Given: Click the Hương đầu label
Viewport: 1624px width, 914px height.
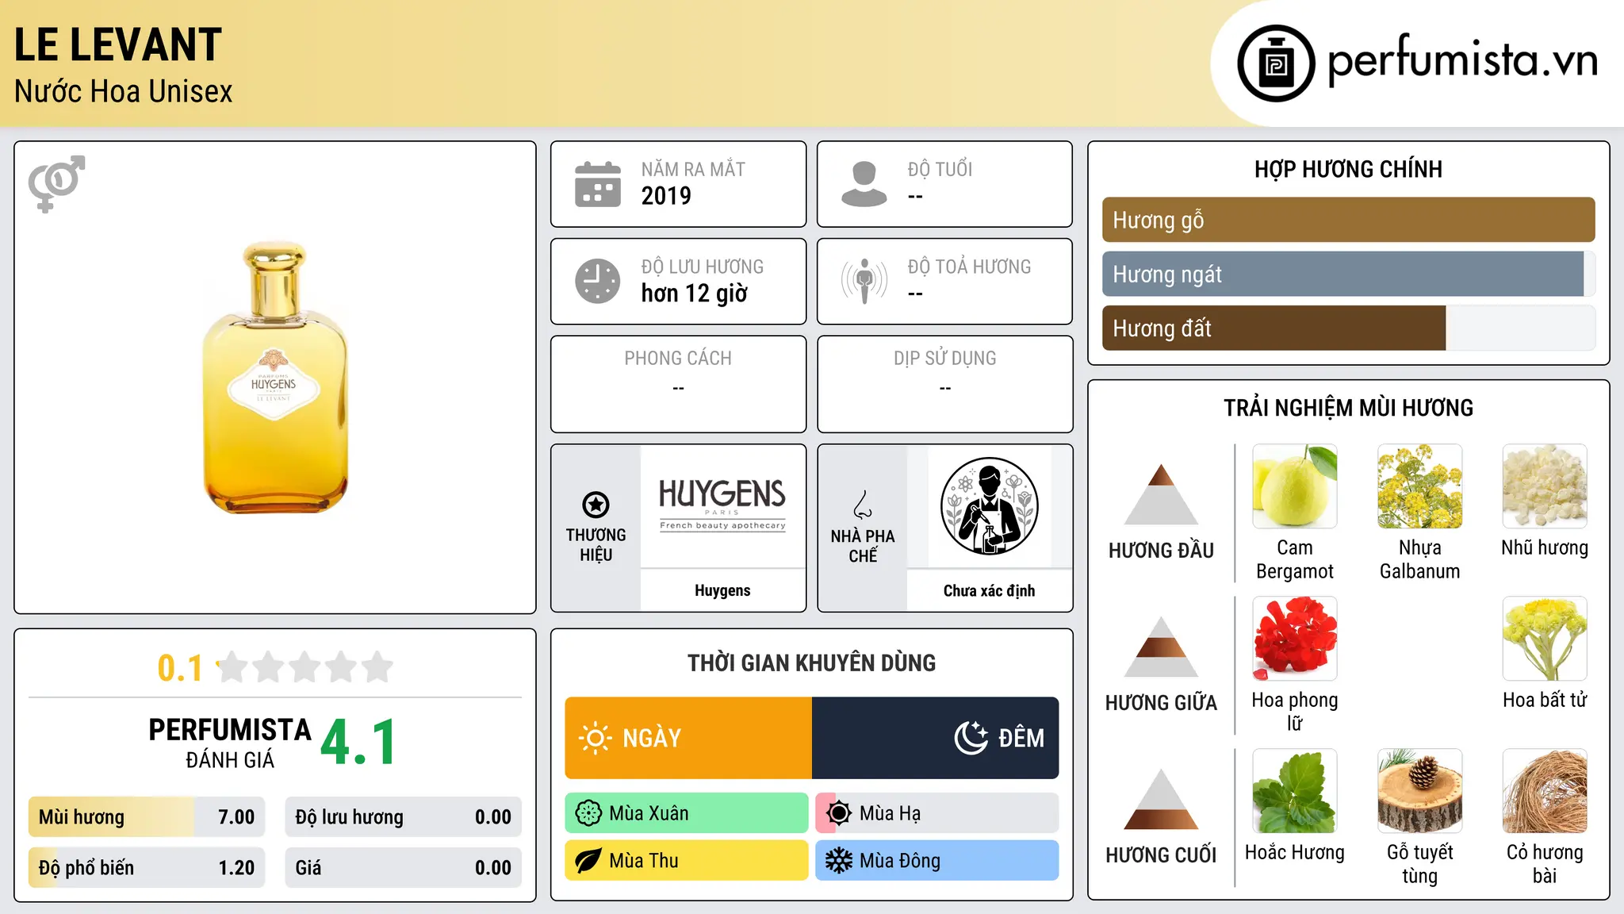Looking at the screenshot, I should click(x=1161, y=551).
